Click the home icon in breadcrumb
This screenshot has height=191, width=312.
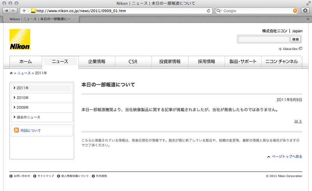point(11,73)
